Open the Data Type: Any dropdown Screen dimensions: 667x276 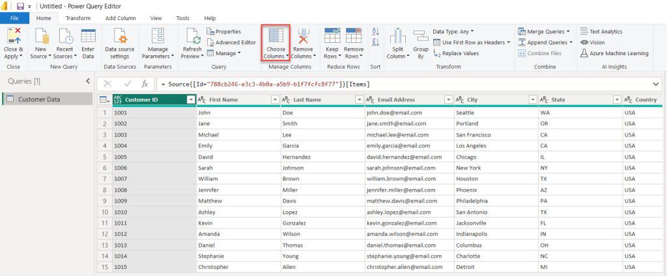453,31
